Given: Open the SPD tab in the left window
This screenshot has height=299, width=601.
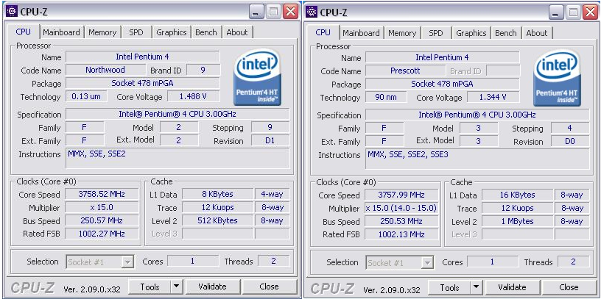Looking at the screenshot, I should [x=136, y=32].
